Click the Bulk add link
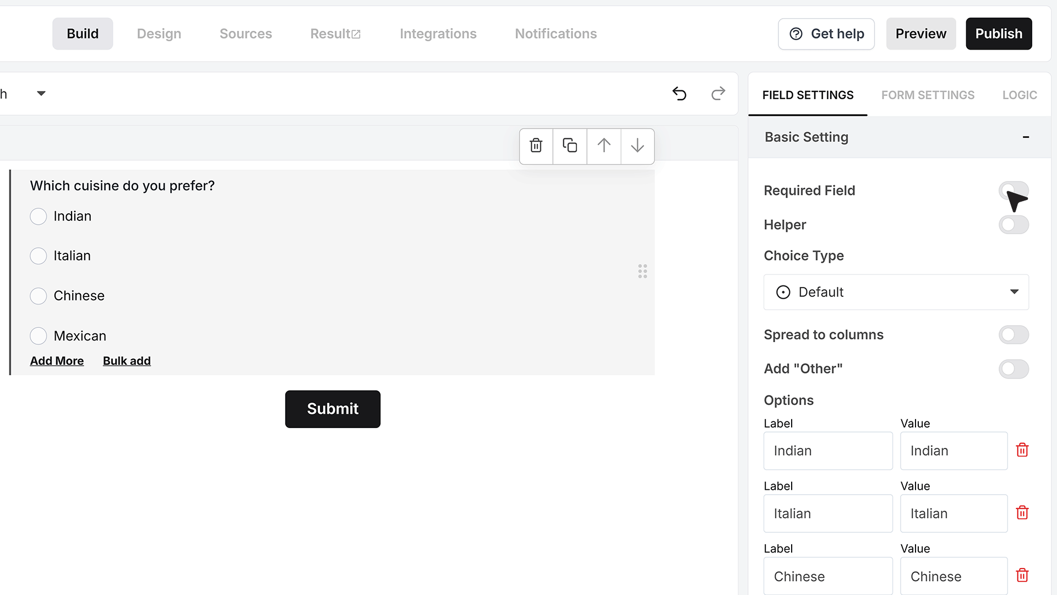Image resolution: width=1057 pixels, height=595 pixels. (x=127, y=361)
